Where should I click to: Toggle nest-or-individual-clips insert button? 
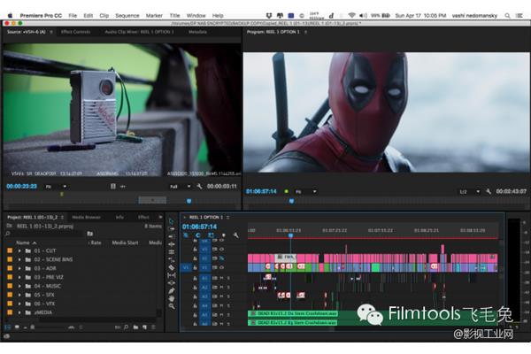(185, 235)
